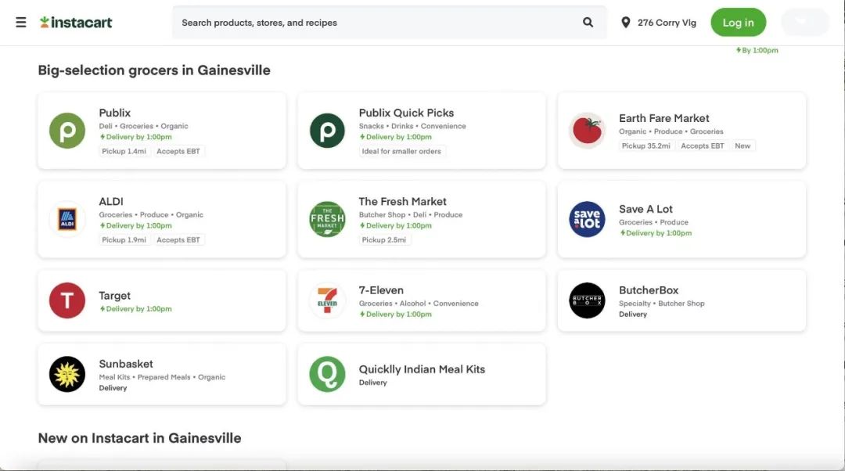Click Earth Fare 'New' tag
Image resolution: width=845 pixels, height=471 pixels.
[743, 146]
